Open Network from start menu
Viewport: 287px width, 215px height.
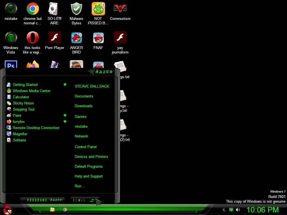click(x=81, y=136)
